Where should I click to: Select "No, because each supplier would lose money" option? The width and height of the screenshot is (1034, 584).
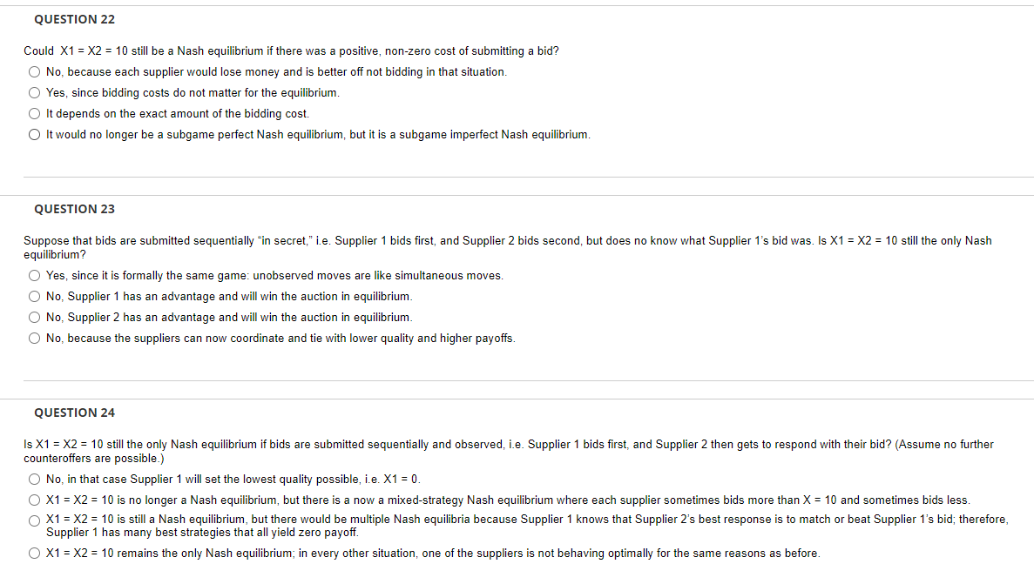tap(34, 71)
